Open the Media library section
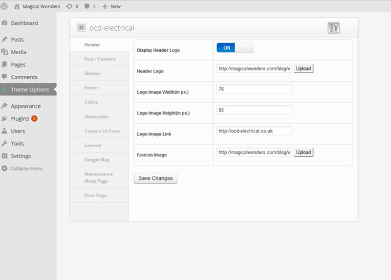 coord(19,52)
